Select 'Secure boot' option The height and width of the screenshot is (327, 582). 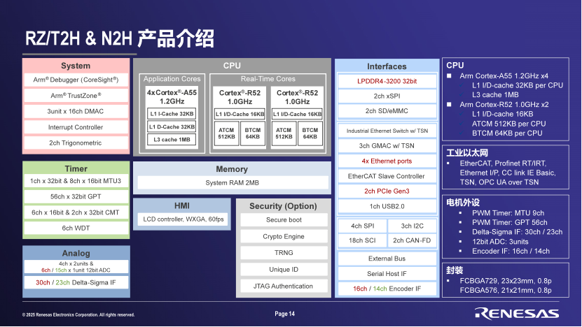point(284,220)
